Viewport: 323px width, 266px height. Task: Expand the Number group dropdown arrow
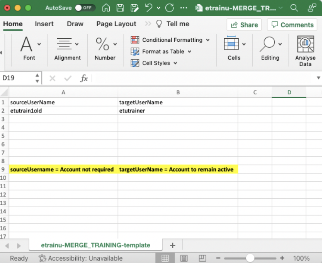coord(115,44)
